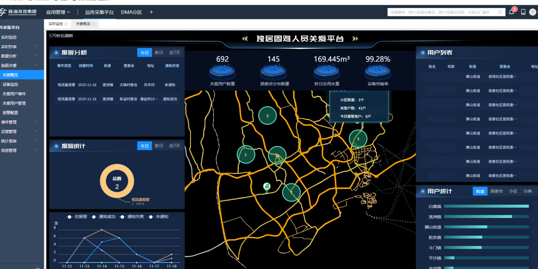Select 居委会 tab in 用户统计 panel

click(496, 191)
